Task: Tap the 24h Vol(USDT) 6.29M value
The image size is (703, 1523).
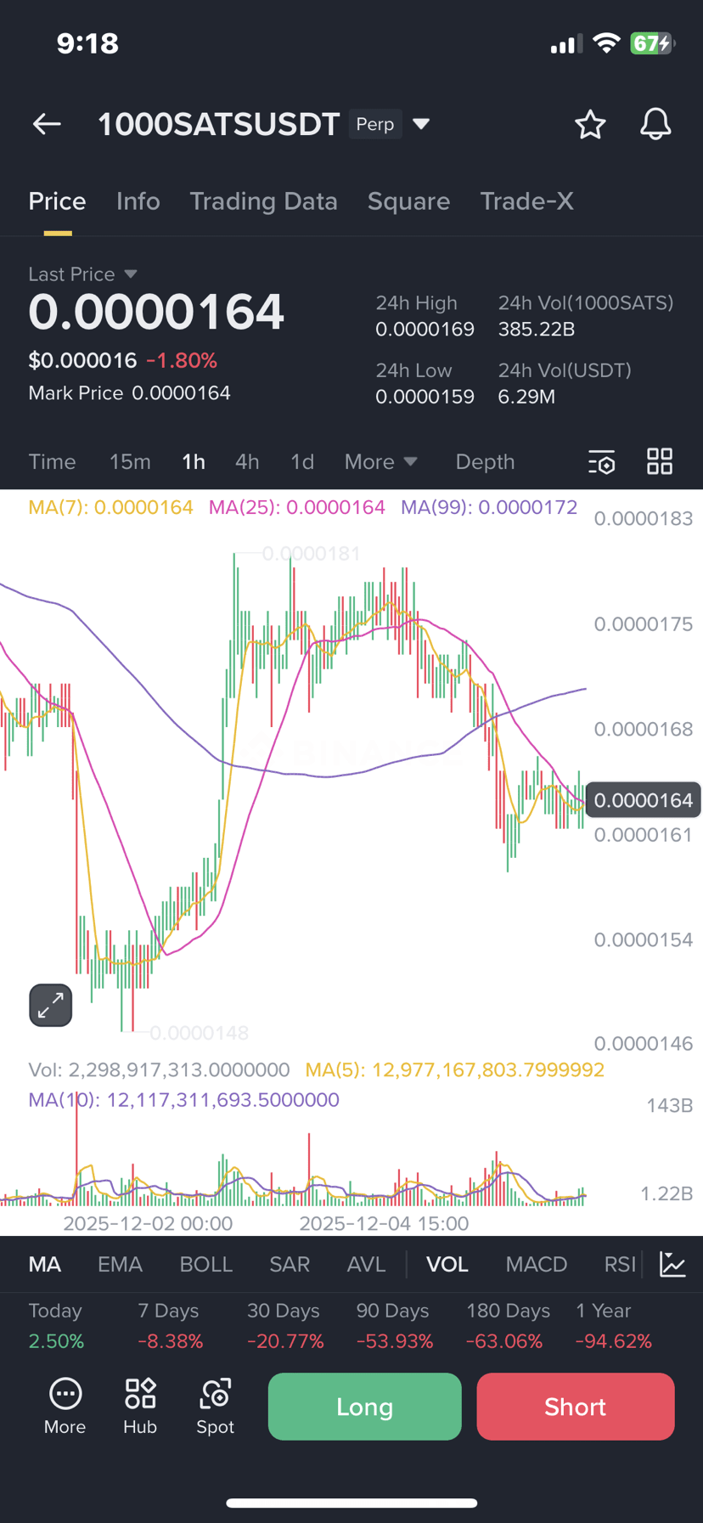Action: click(x=526, y=397)
